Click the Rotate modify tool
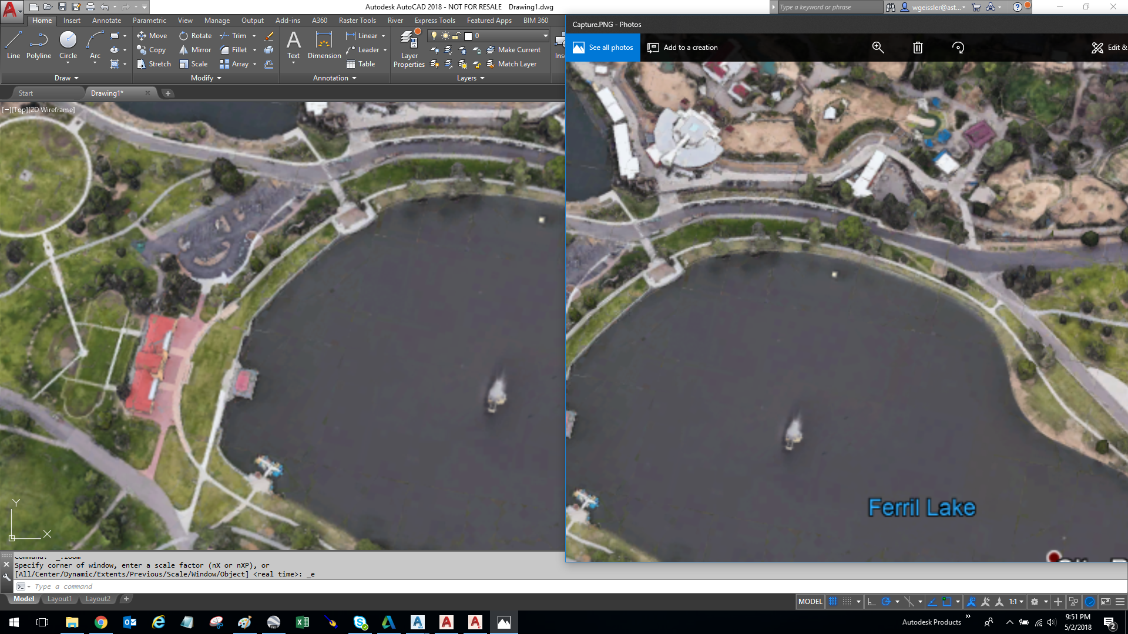The image size is (1128, 634). [x=196, y=36]
